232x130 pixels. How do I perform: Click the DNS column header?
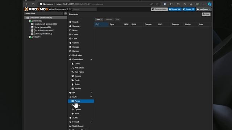(x=163, y=24)
